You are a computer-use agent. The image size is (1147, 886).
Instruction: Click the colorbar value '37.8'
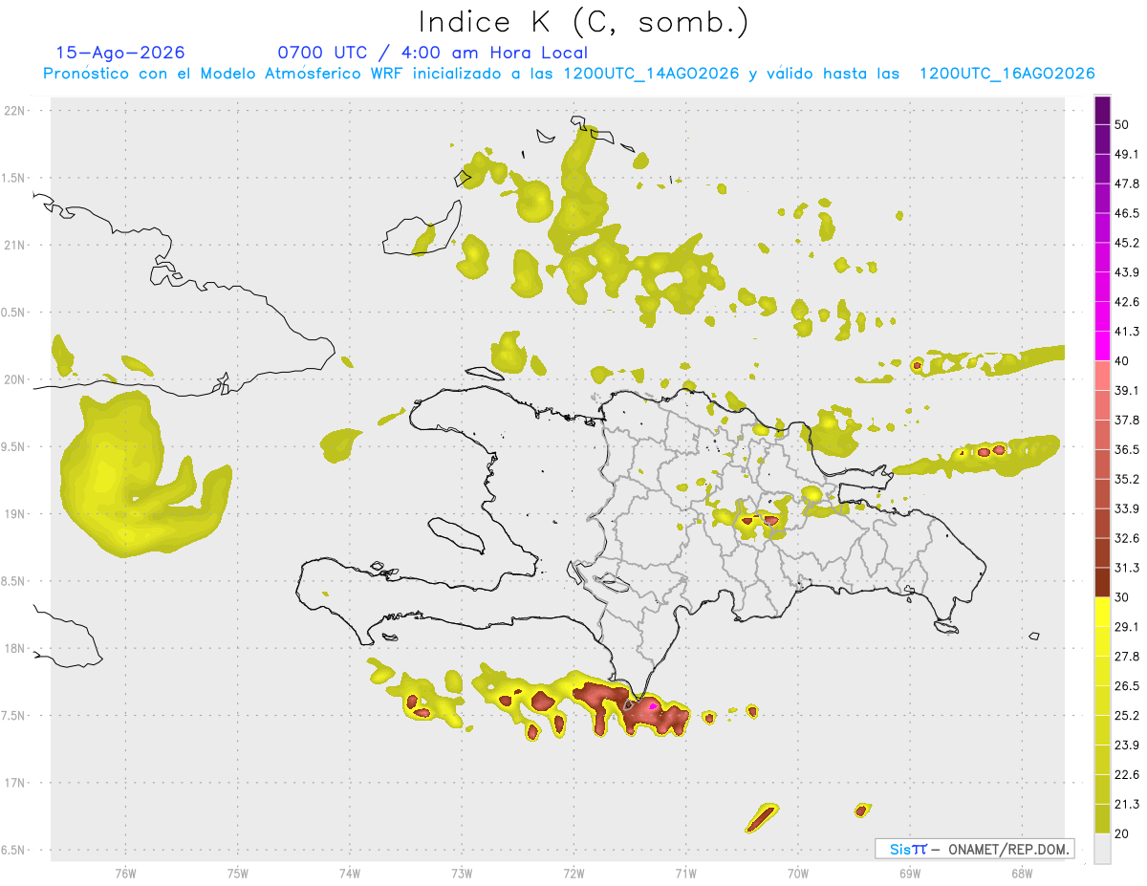pos(1127,420)
